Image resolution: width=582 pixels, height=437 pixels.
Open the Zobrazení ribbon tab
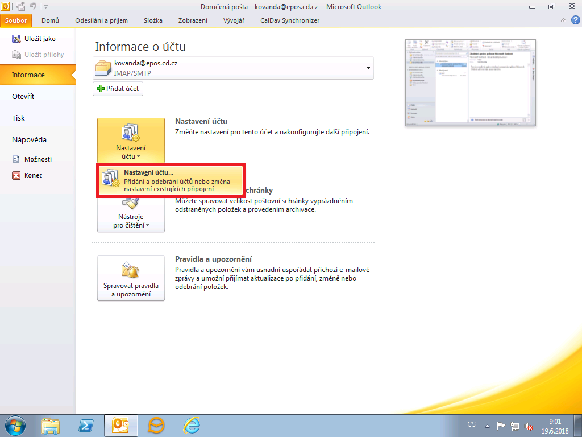click(x=193, y=20)
